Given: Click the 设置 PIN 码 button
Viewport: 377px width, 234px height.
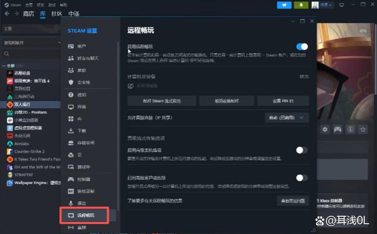Looking at the screenshot, I should [283, 101].
